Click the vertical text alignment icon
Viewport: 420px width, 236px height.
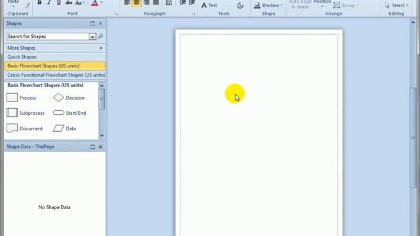tap(169, 3)
